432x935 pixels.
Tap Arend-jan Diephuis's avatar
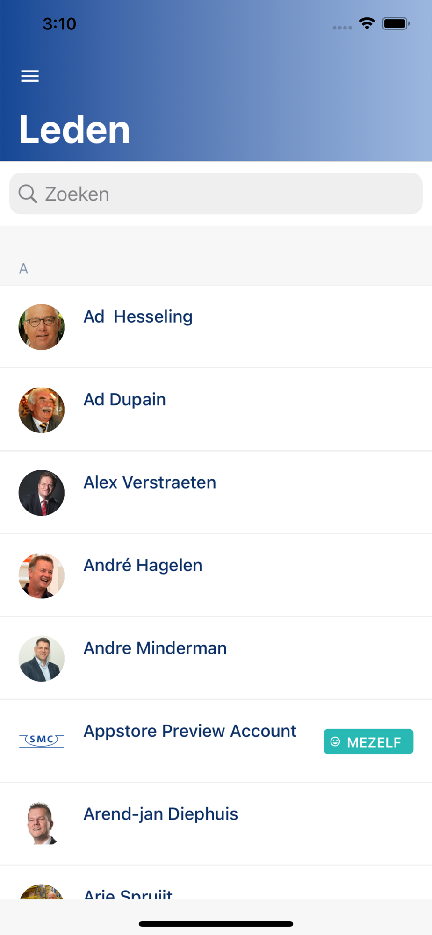point(42,824)
